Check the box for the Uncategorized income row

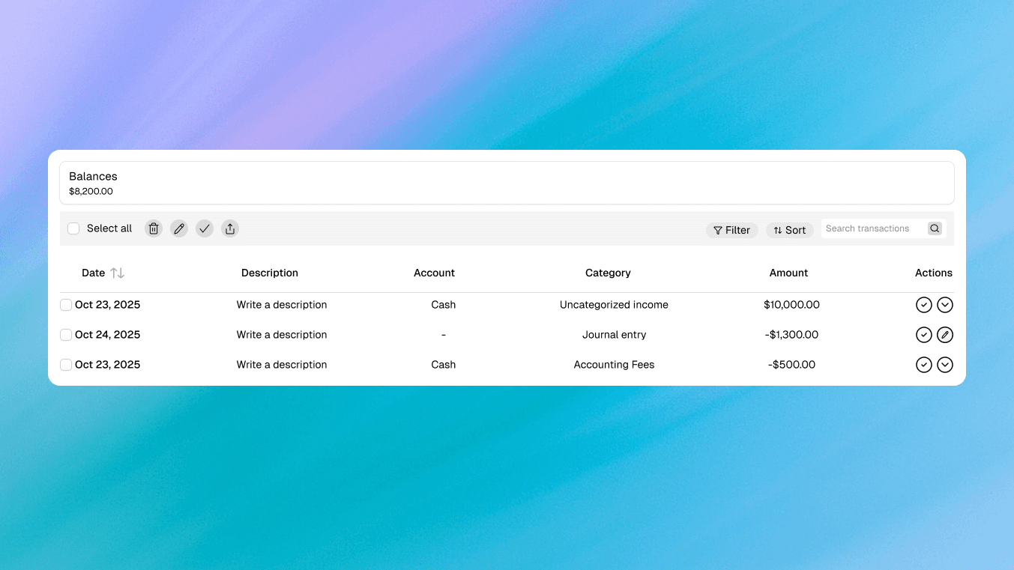coord(66,305)
